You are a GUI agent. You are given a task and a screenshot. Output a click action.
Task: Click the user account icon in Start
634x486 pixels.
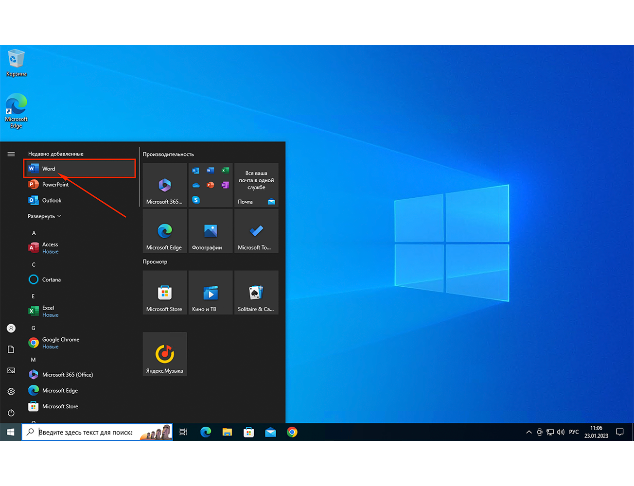pyautogui.click(x=11, y=328)
